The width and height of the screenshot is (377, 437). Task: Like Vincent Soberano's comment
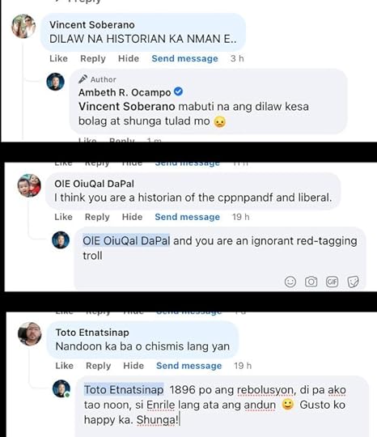pyautogui.click(x=58, y=58)
